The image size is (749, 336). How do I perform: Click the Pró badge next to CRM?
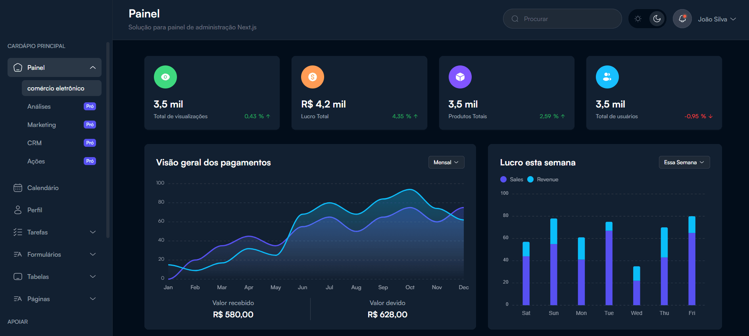coord(90,143)
